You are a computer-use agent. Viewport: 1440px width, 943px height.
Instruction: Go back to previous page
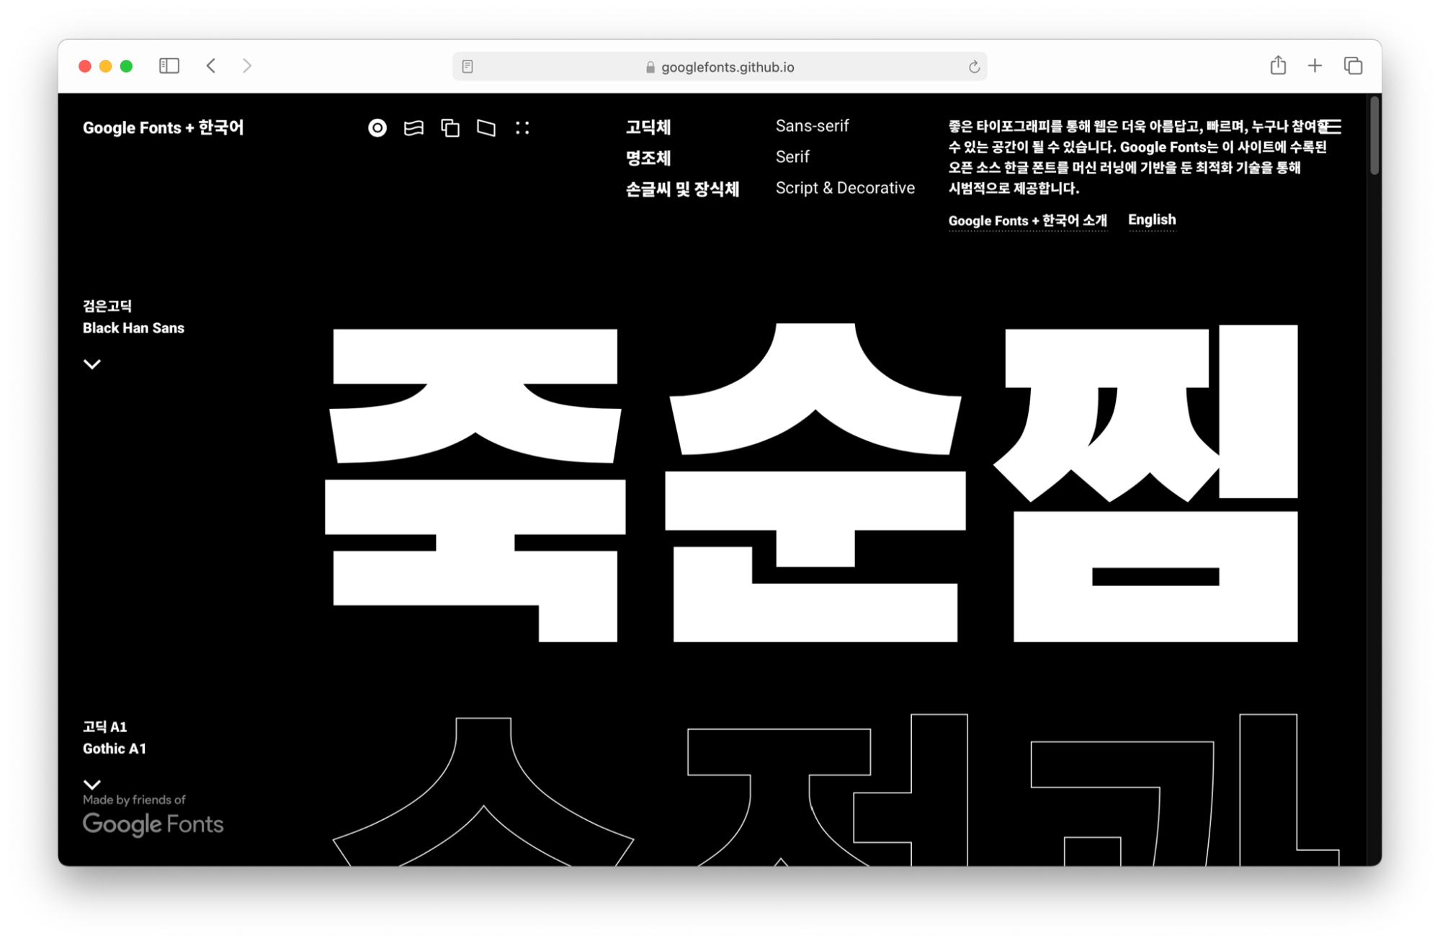[211, 66]
